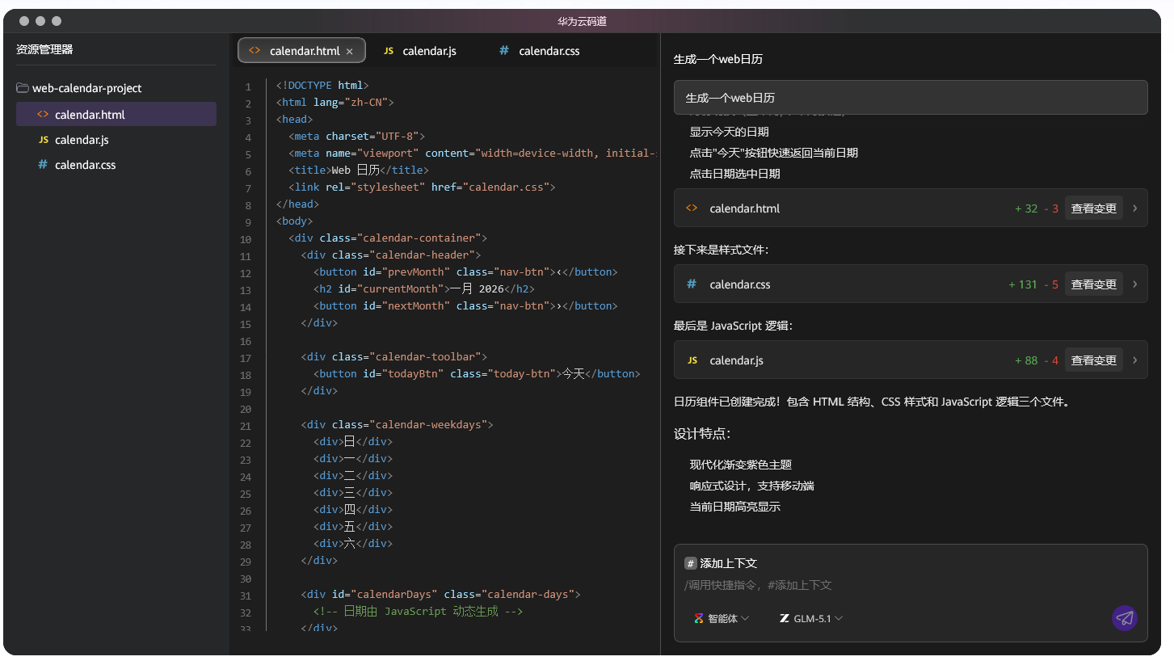
Task: Click 查看变更 for calendar.js
Action: (1093, 360)
